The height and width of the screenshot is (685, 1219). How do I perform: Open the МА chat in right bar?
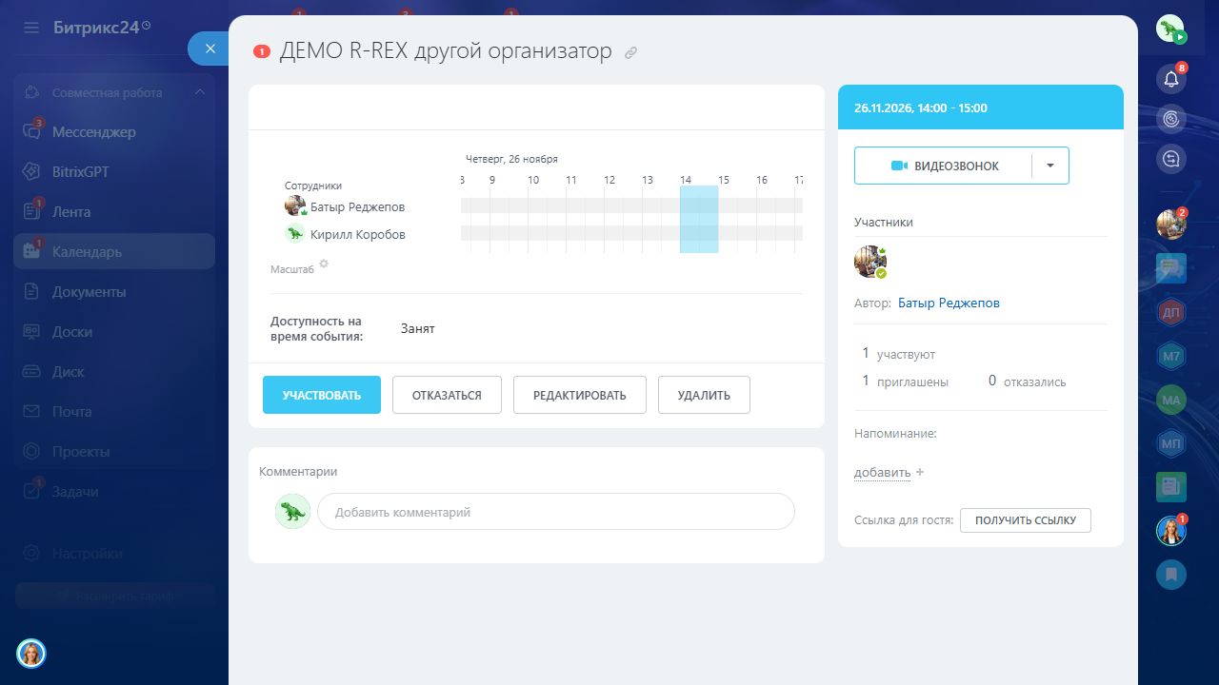(x=1171, y=400)
